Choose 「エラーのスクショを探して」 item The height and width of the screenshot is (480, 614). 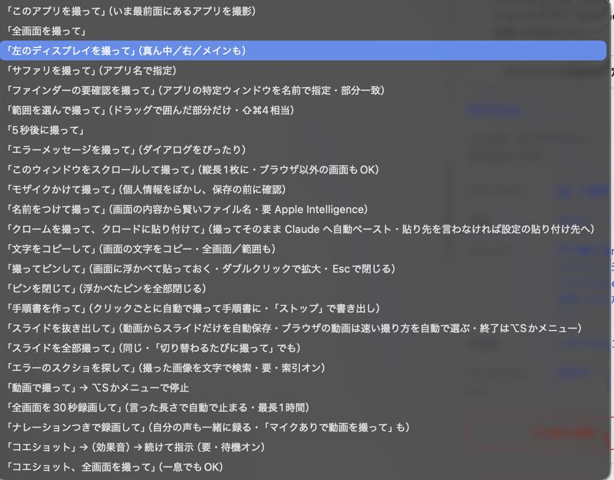tap(303, 368)
